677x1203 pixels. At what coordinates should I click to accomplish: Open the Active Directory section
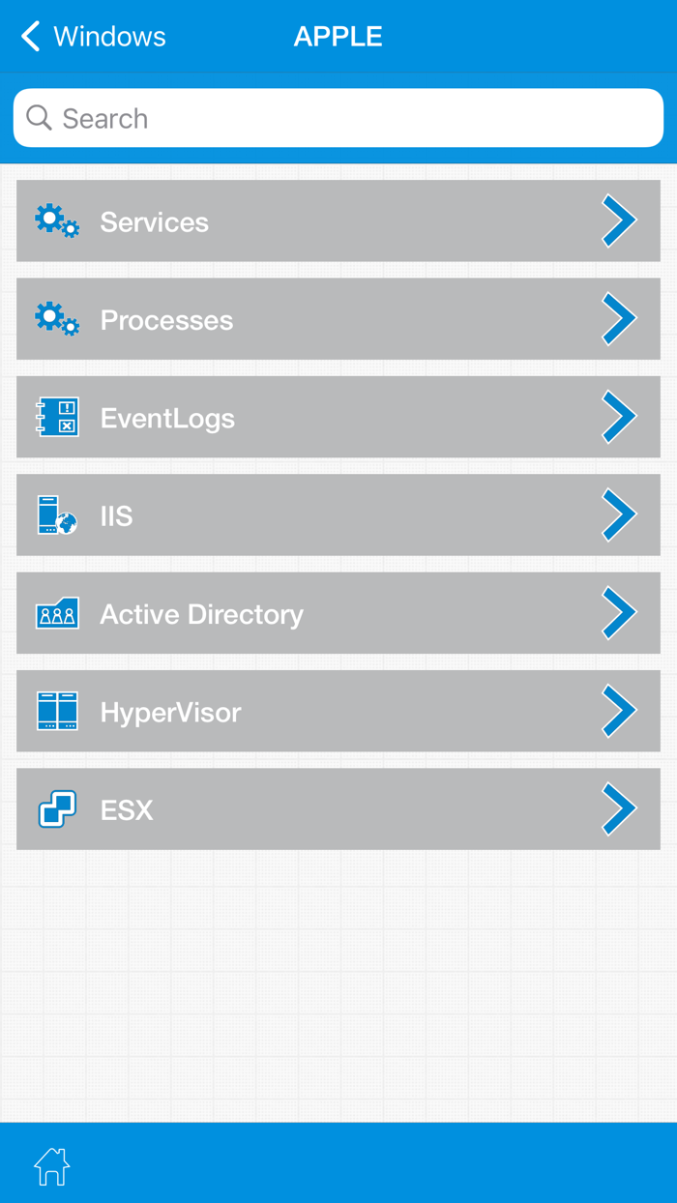coord(338,613)
